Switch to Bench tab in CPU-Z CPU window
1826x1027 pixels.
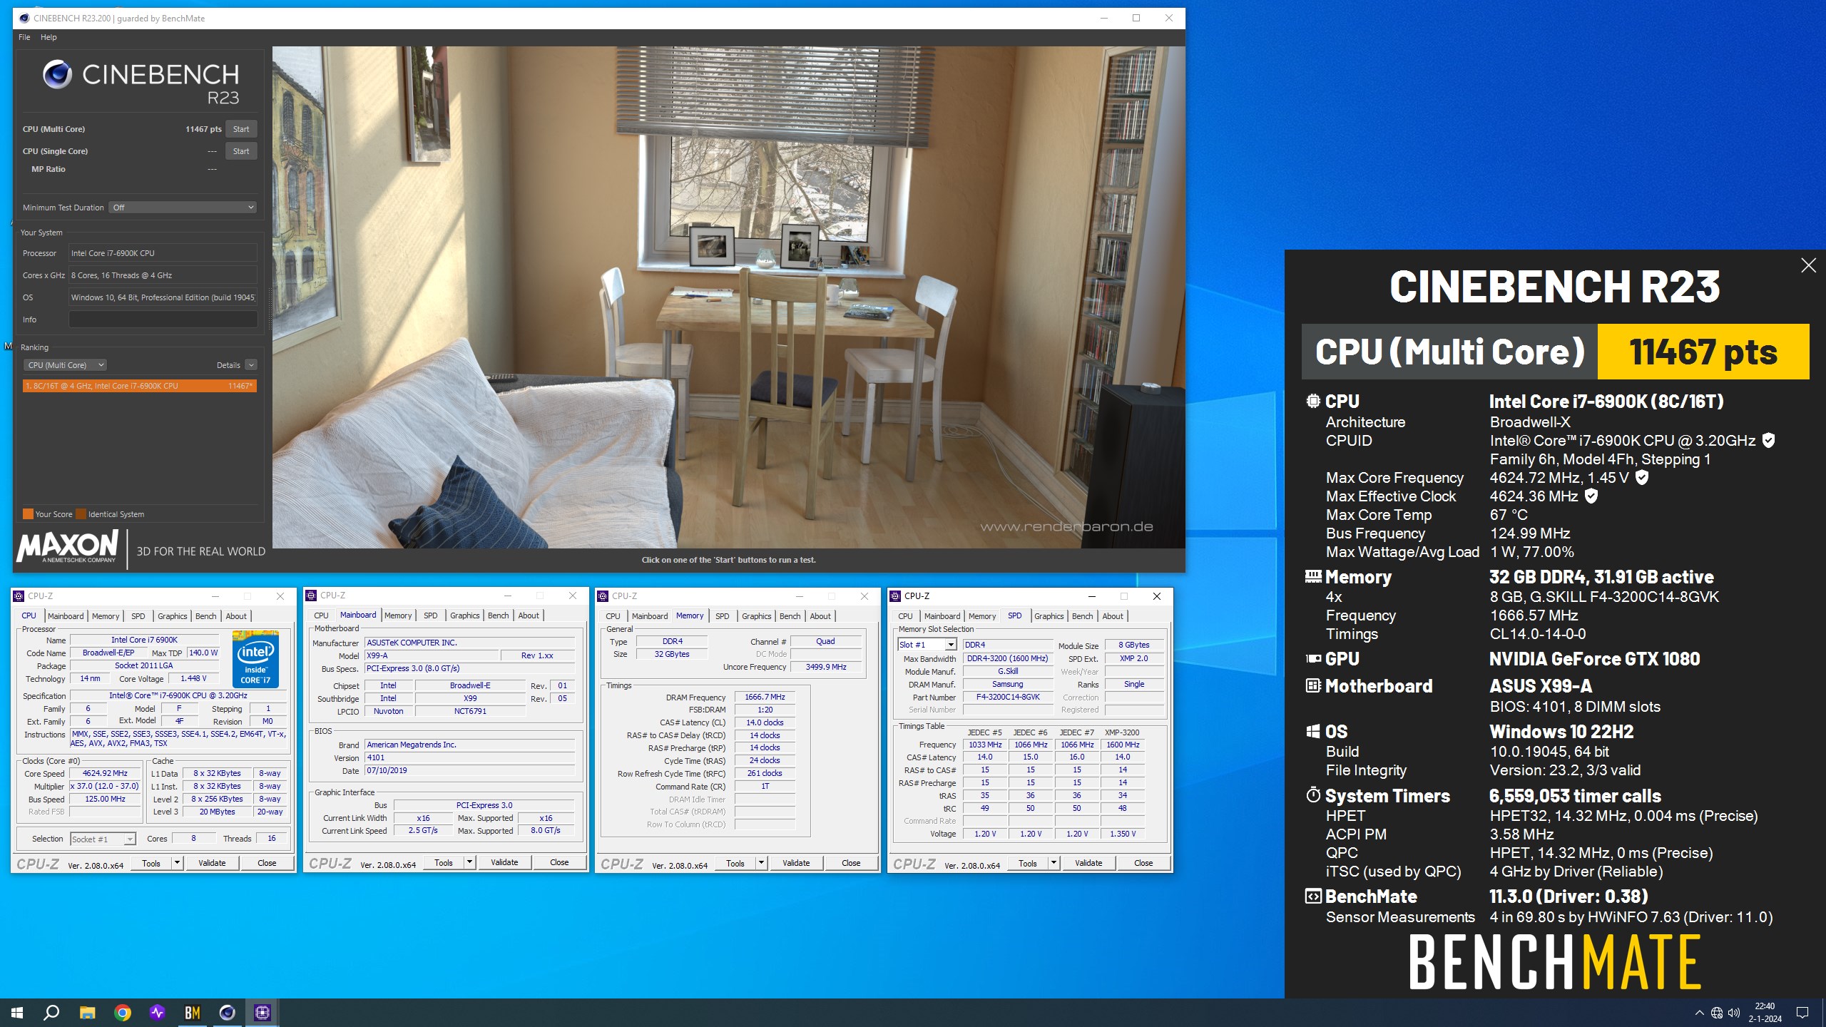[x=205, y=616]
